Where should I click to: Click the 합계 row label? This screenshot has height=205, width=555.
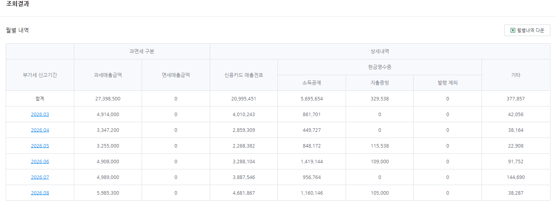tap(40, 98)
